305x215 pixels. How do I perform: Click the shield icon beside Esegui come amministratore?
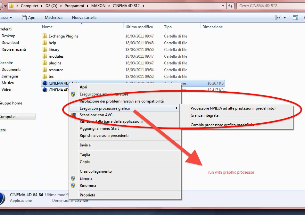(73, 94)
